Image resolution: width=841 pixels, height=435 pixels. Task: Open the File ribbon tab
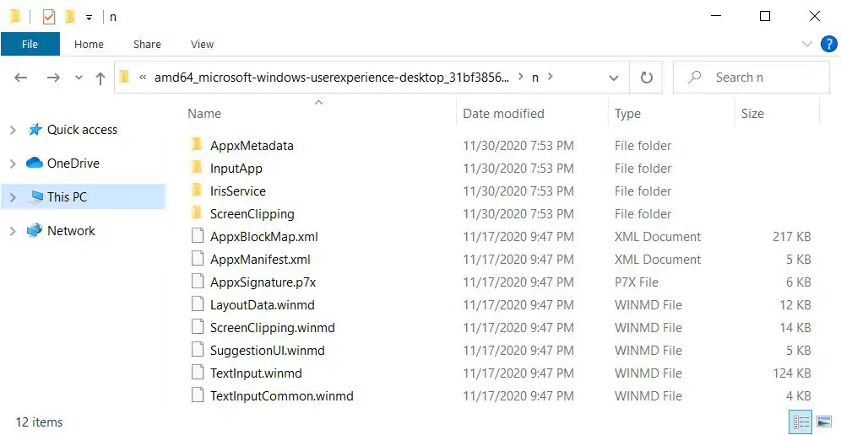click(x=30, y=45)
